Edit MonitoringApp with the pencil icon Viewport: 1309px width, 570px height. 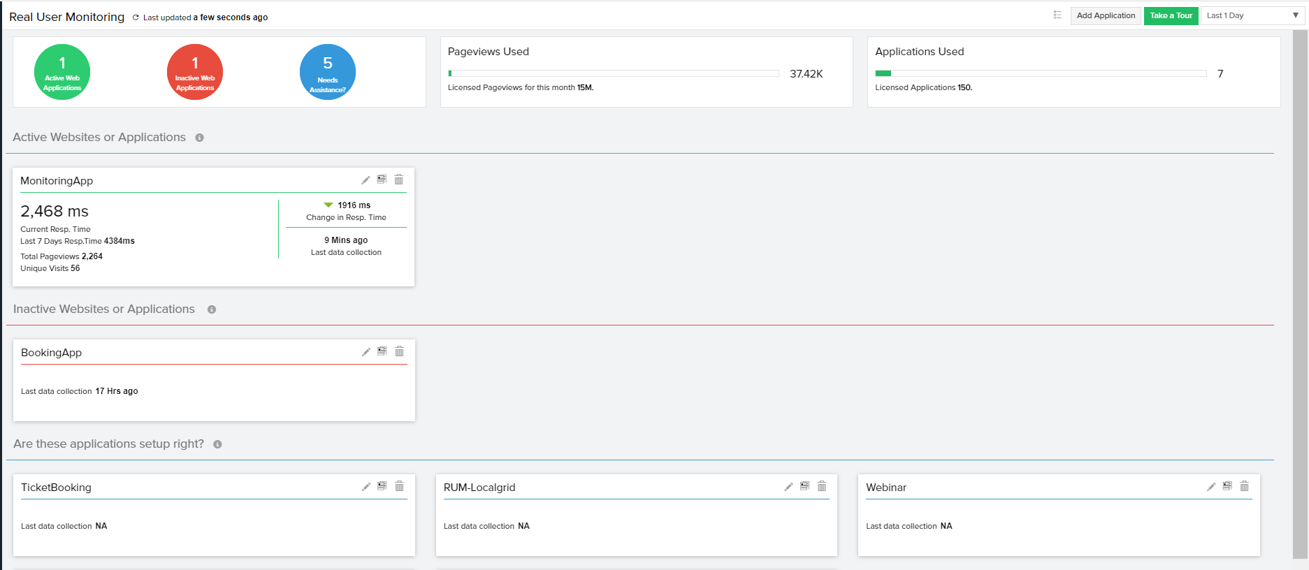(x=366, y=180)
